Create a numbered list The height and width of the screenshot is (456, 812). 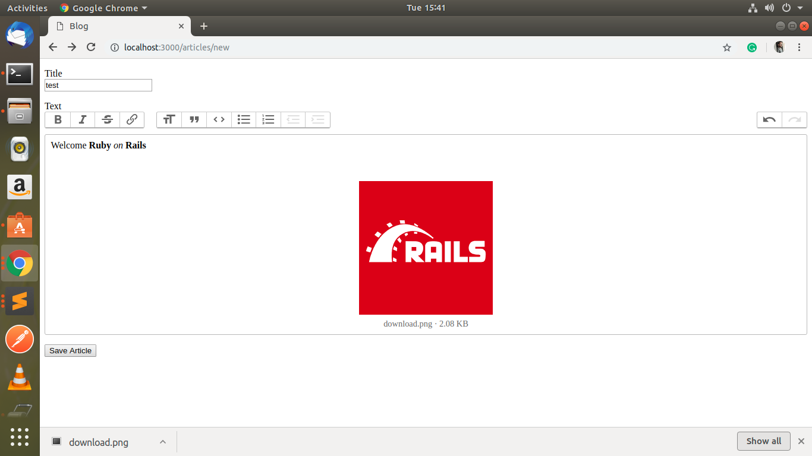268,120
